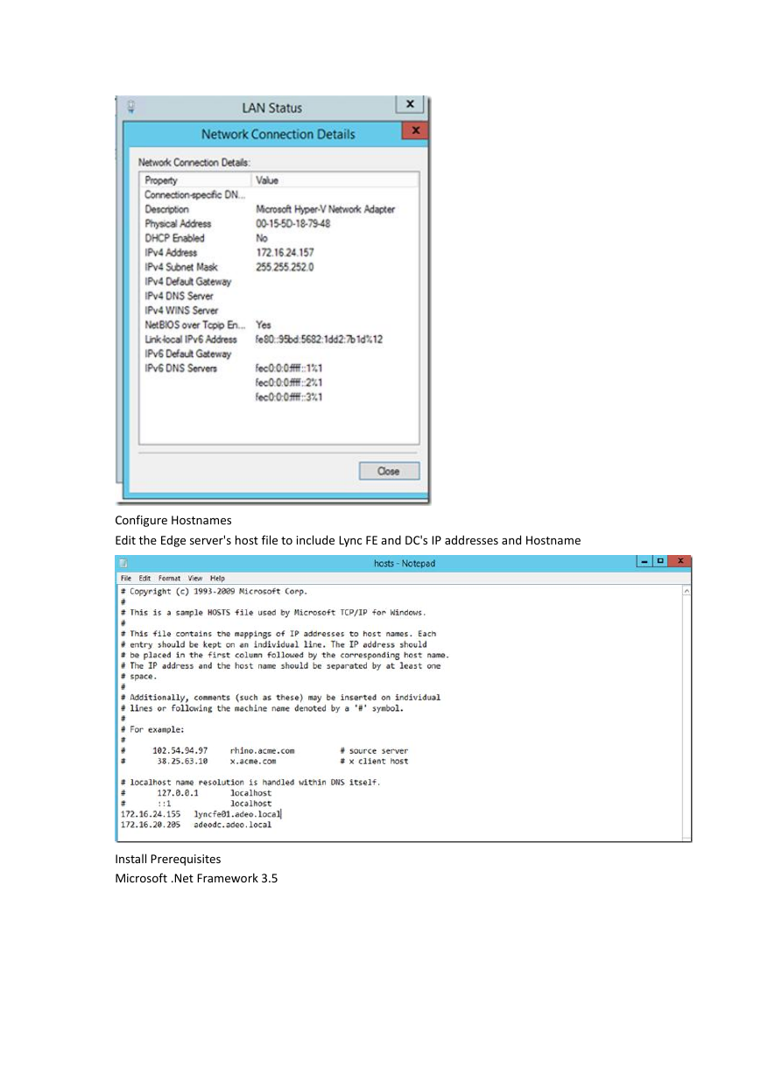Viewport: 761px width, 1075px height.
Task: Select the NetBIOS over Tcpip row
Action: pos(278,325)
